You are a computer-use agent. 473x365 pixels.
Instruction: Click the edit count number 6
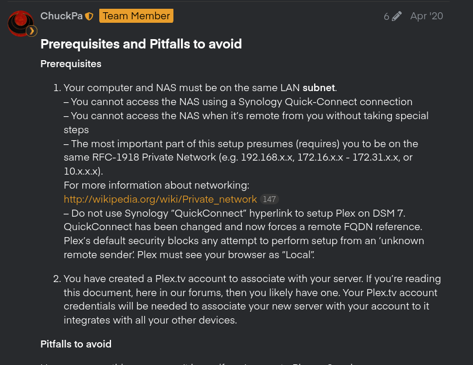tap(387, 16)
